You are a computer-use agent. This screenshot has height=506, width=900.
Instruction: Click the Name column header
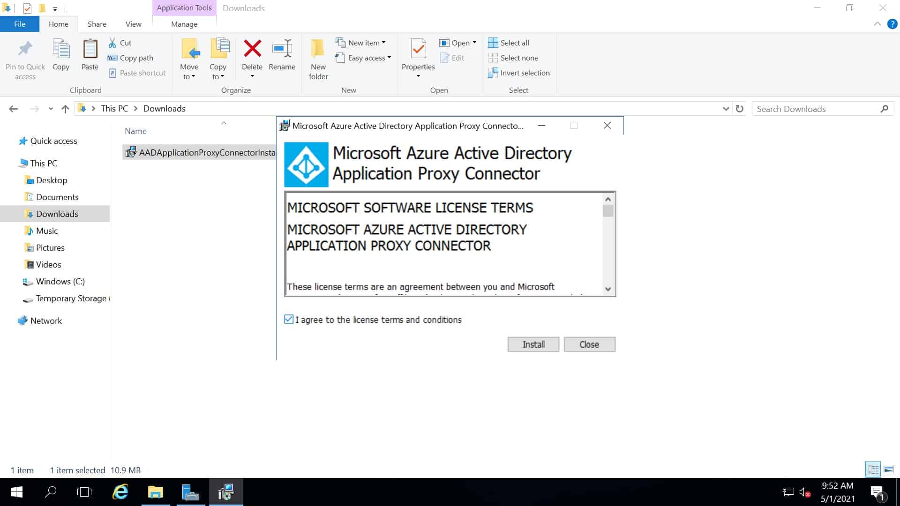coord(135,131)
